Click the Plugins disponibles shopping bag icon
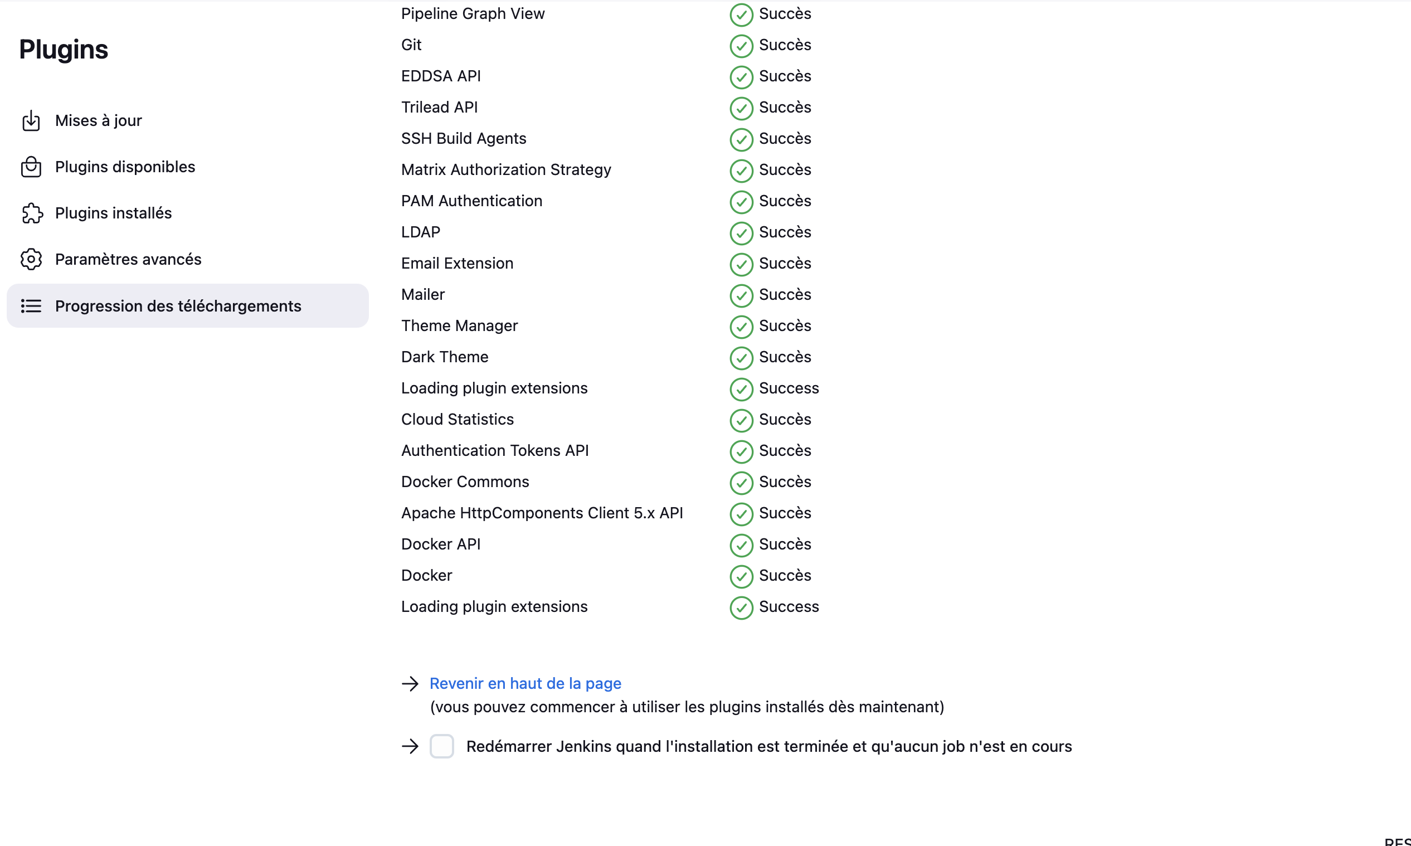The image size is (1411, 846). click(x=31, y=167)
